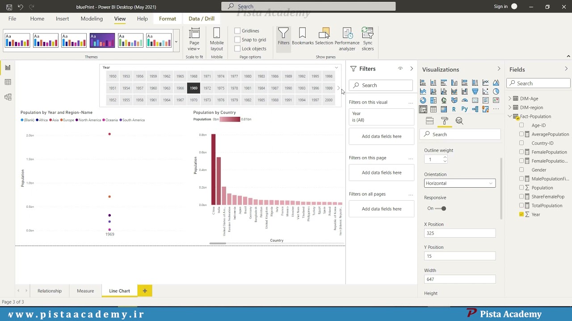Open the Analytics magnifier tab

pyautogui.click(x=459, y=121)
